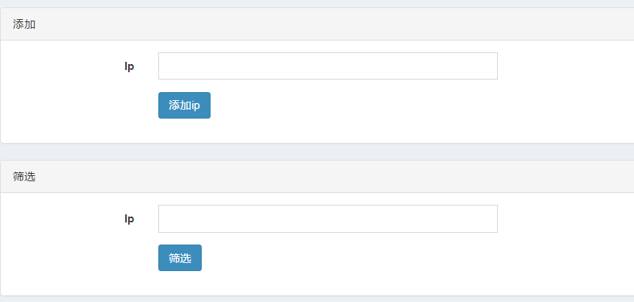The width and height of the screenshot is (634, 302).
Task: Click the Ip label in 筛选 panel
Action: [x=129, y=219]
